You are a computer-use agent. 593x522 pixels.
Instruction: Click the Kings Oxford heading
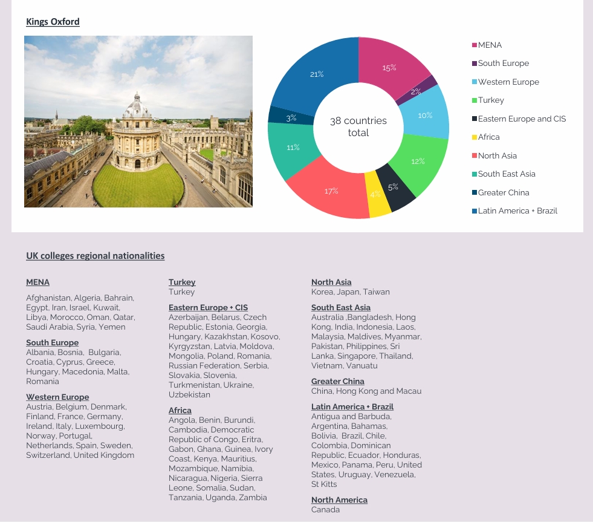(x=53, y=22)
